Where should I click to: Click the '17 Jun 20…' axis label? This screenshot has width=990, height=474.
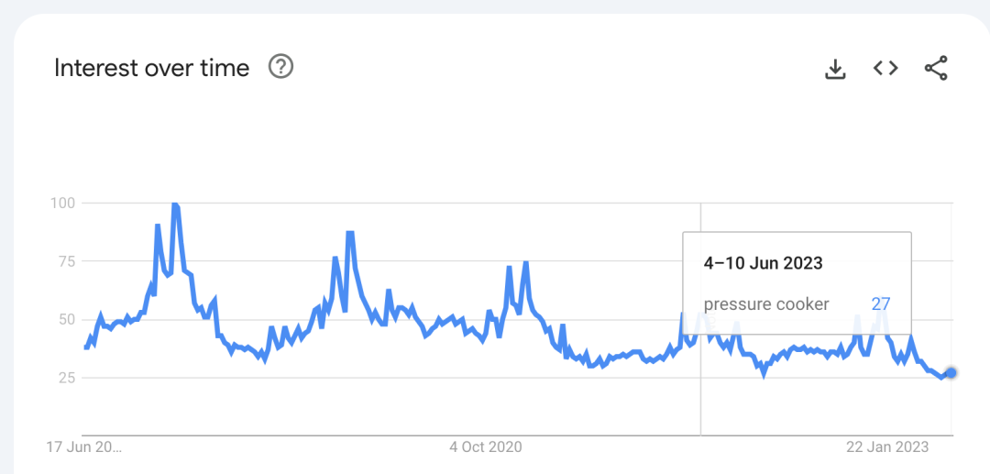pyautogui.click(x=84, y=447)
